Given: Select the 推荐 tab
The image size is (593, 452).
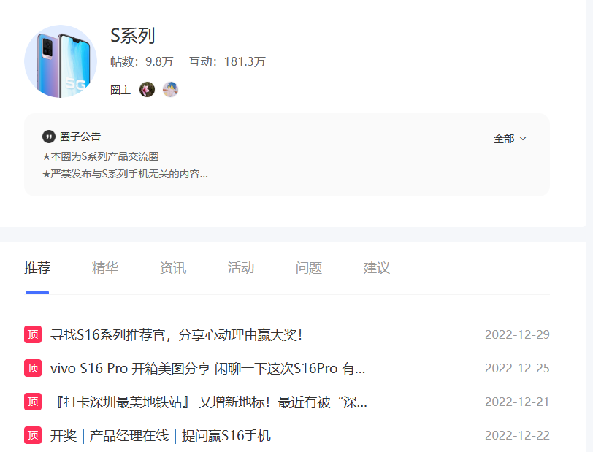Looking at the screenshot, I should 37,268.
